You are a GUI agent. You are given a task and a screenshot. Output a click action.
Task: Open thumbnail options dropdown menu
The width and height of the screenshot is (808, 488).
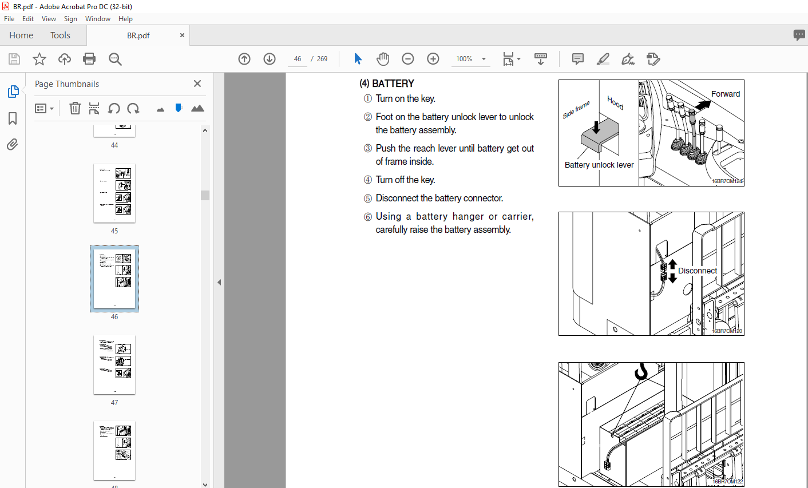click(x=44, y=108)
